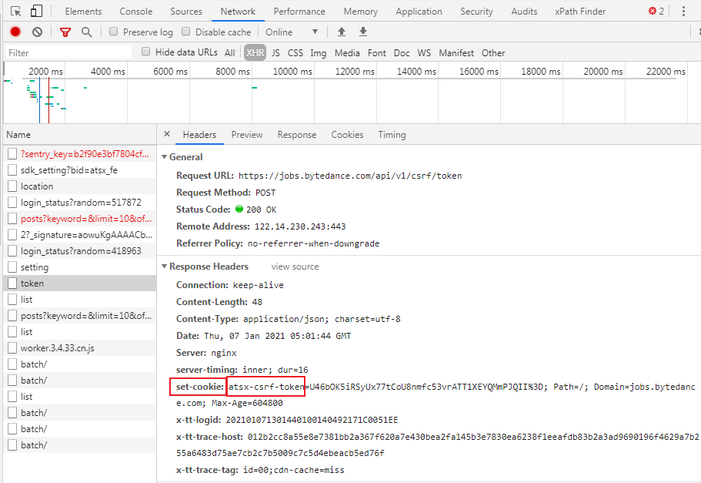
Task: Open the xPath Finder panel
Action: click(x=580, y=12)
